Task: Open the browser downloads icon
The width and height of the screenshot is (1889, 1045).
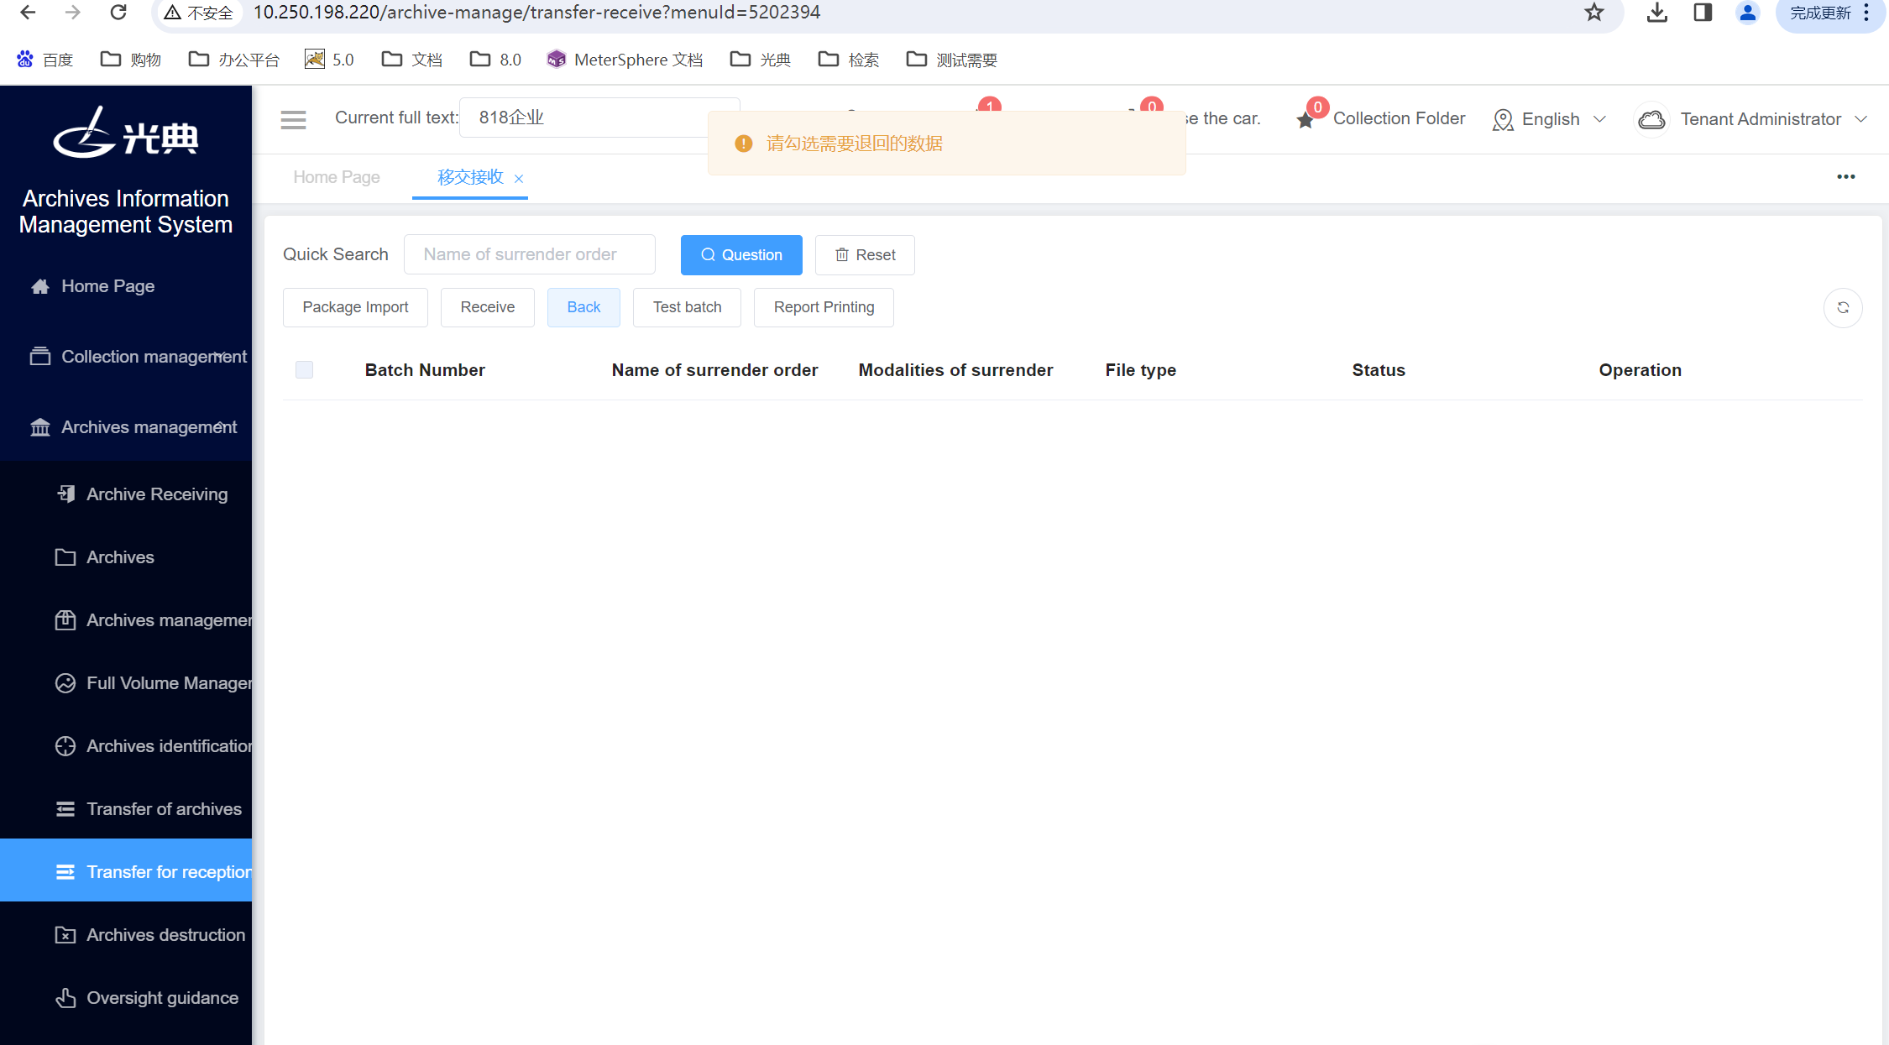Action: click(x=1657, y=13)
